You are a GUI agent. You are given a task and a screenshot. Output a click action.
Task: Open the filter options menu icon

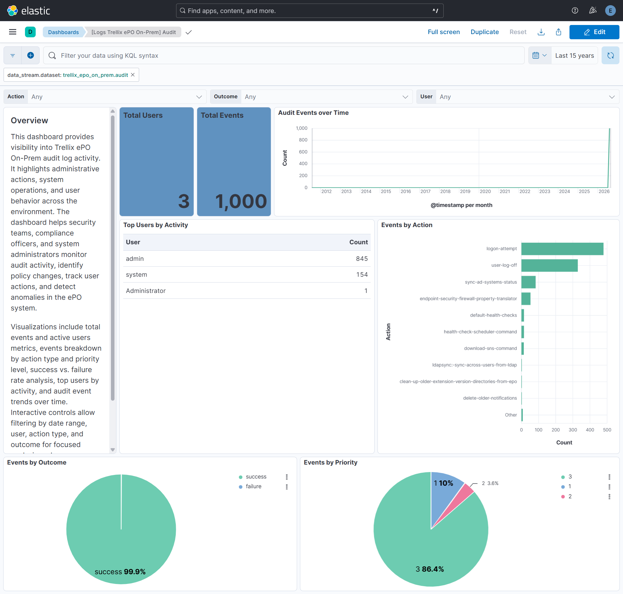point(13,55)
